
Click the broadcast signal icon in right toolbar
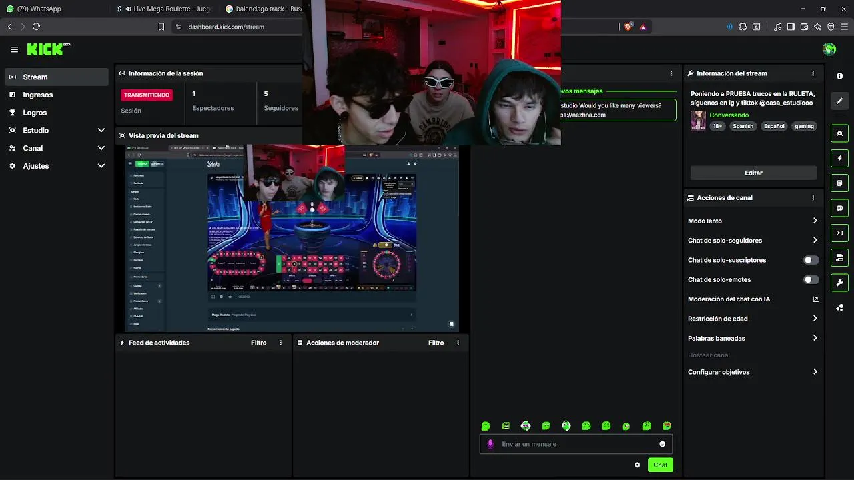(839, 233)
